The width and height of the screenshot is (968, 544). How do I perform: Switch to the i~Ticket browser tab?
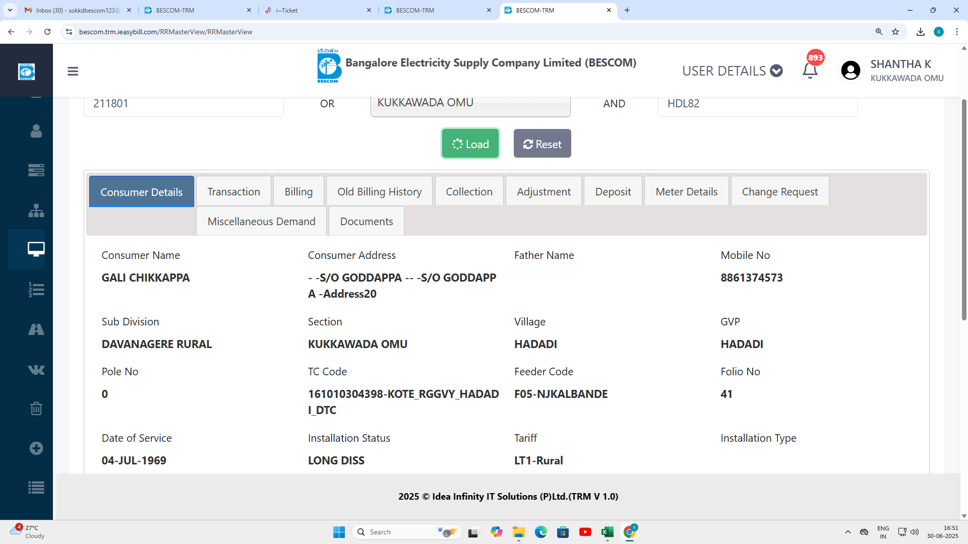318,10
